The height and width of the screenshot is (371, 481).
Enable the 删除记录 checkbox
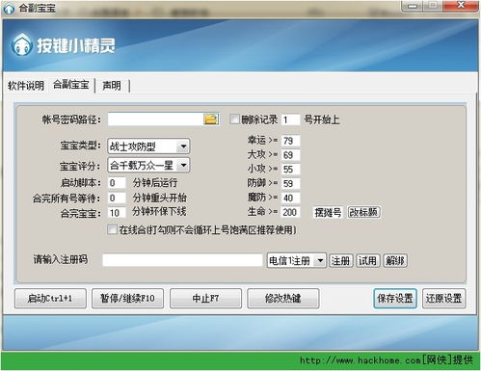[x=235, y=119]
